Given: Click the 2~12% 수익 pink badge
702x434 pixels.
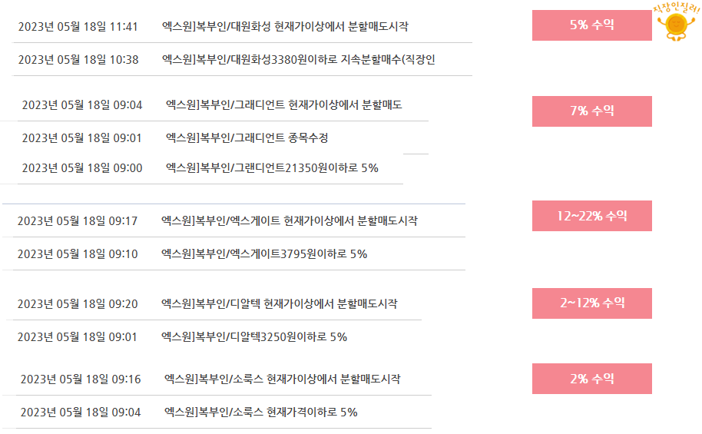Looking at the screenshot, I should [592, 303].
